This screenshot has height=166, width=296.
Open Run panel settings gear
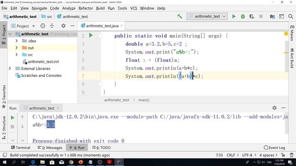coord(274,108)
